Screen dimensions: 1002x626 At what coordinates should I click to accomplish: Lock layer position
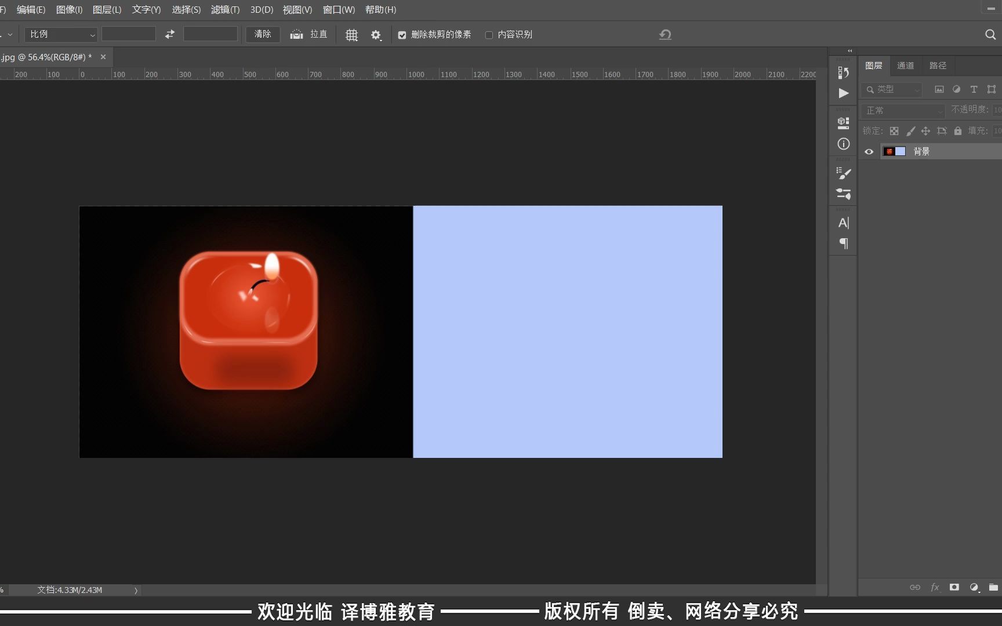pyautogui.click(x=926, y=131)
